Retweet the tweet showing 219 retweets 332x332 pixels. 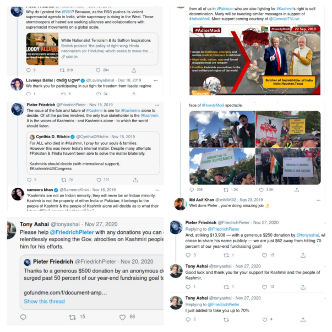(62, 70)
